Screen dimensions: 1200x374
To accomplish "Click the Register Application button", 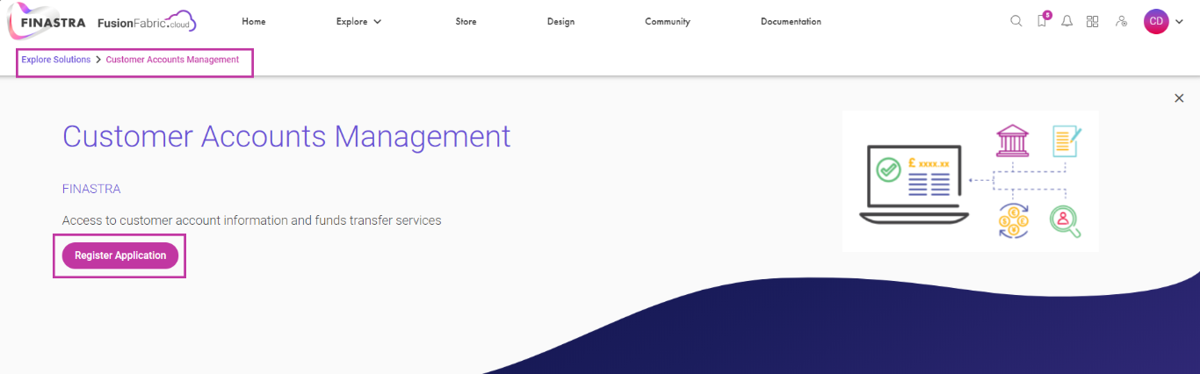I will [x=120, y=255].
